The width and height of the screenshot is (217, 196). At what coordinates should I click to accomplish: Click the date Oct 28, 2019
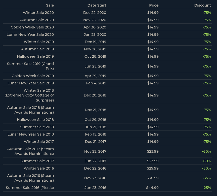tap(95, 56)
